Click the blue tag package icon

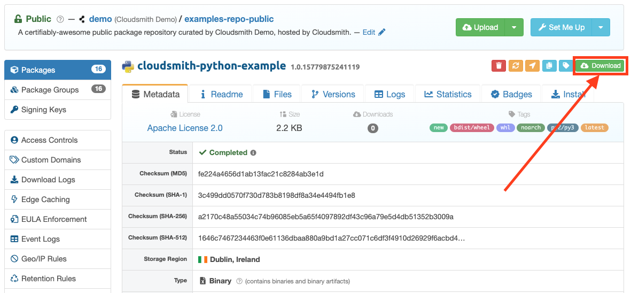pos(566,66)
